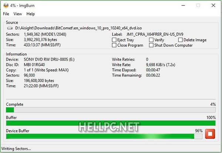This screenshot has width=222, height=153.
Task: Click the Device Buffer progress bar
Action: tap(104, 136)
